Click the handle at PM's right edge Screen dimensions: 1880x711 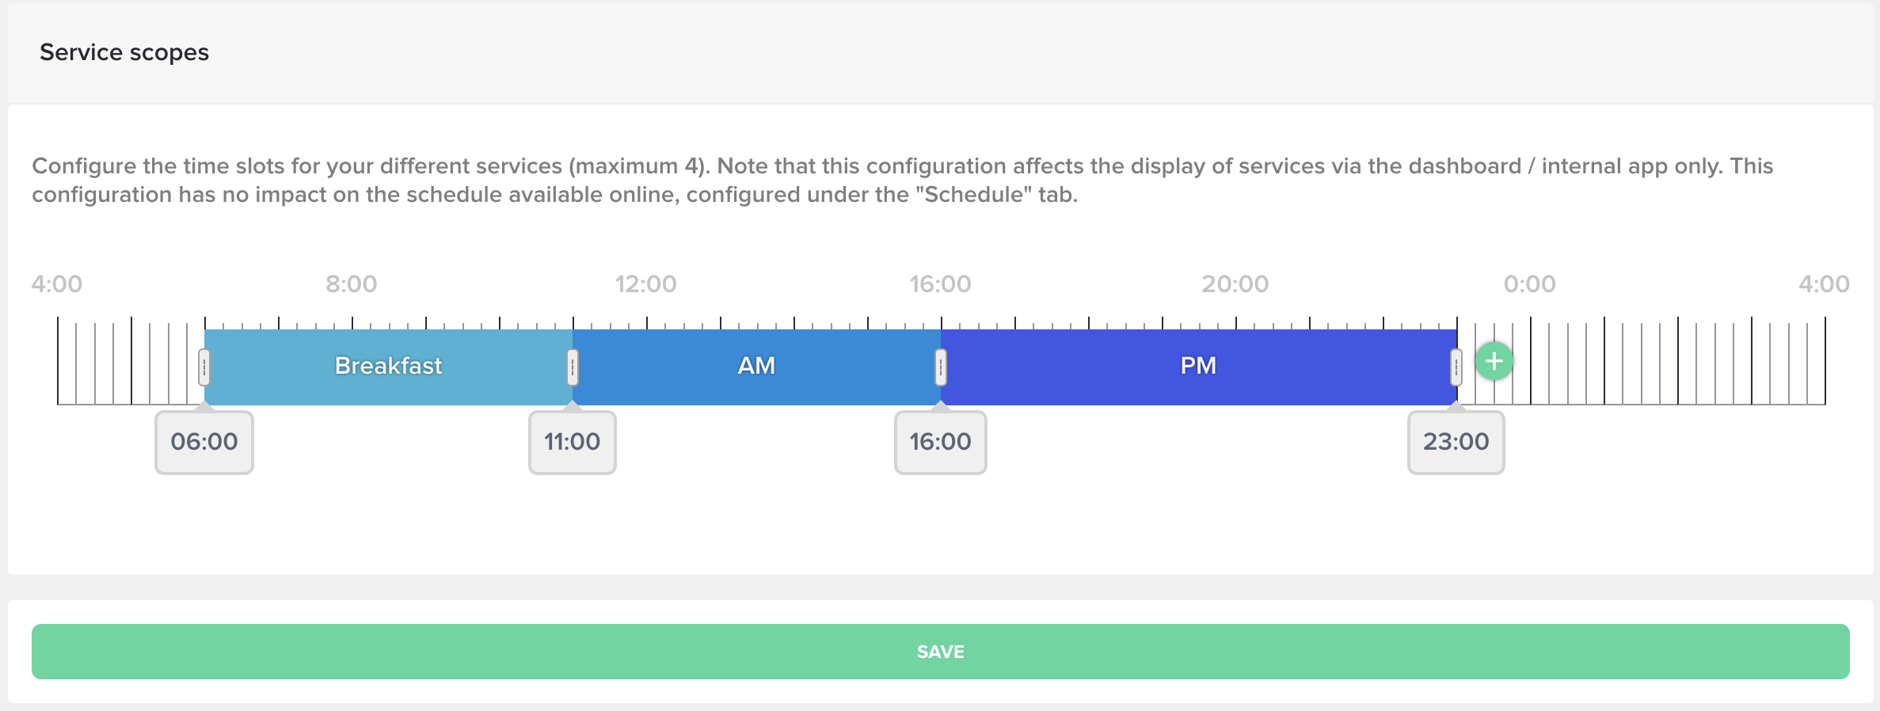tap(1456, 367)
